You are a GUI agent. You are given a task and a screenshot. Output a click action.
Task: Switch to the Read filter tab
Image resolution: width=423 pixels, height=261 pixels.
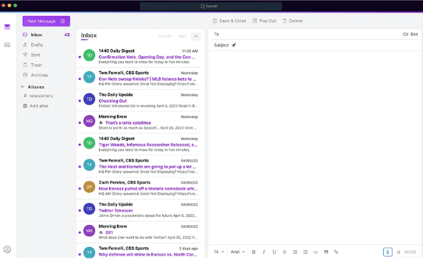(183, 36)
